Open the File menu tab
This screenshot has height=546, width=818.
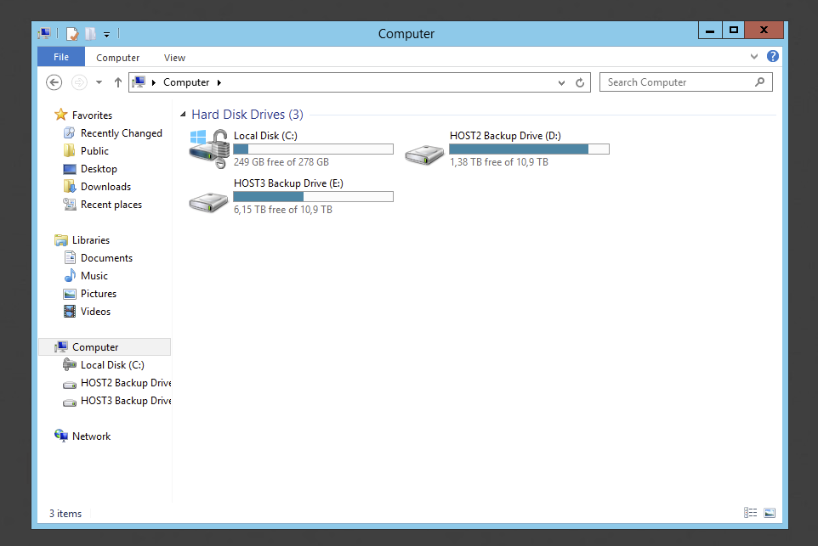tap(61, 57)
